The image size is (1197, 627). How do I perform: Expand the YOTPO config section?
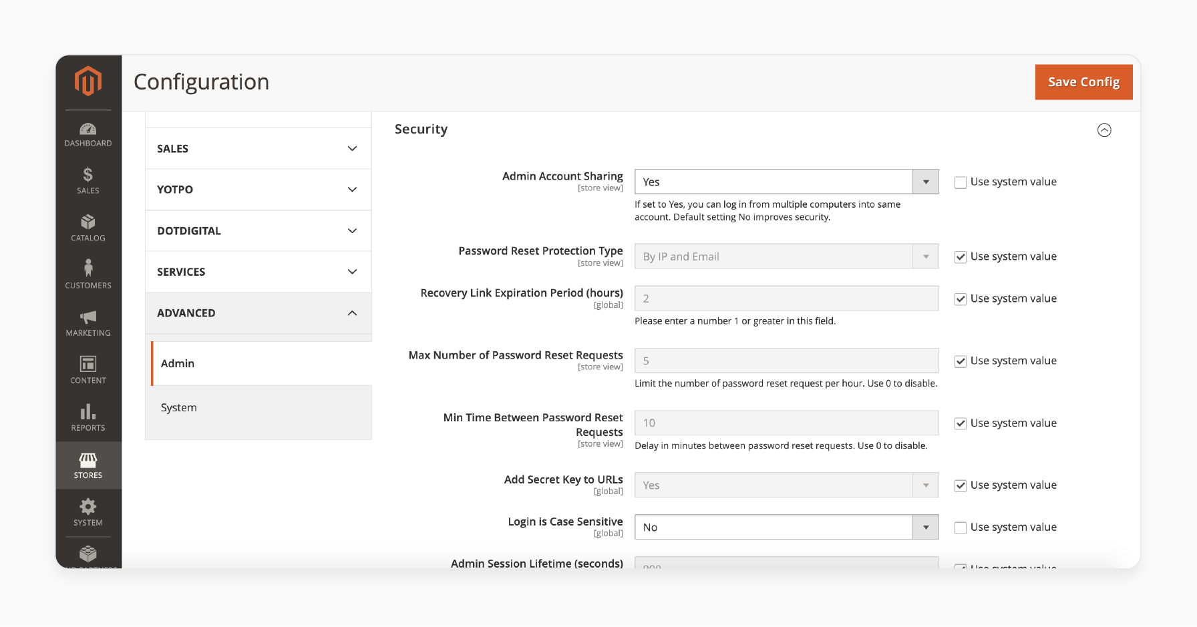click(259, 190)
